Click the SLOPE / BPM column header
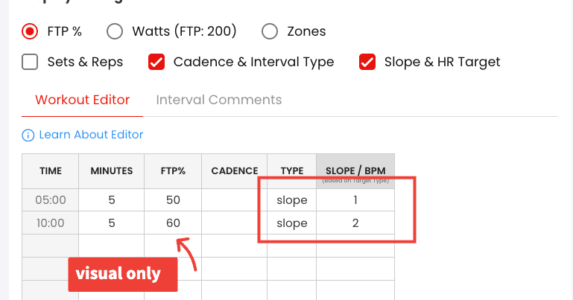 [x=355, y=172]
